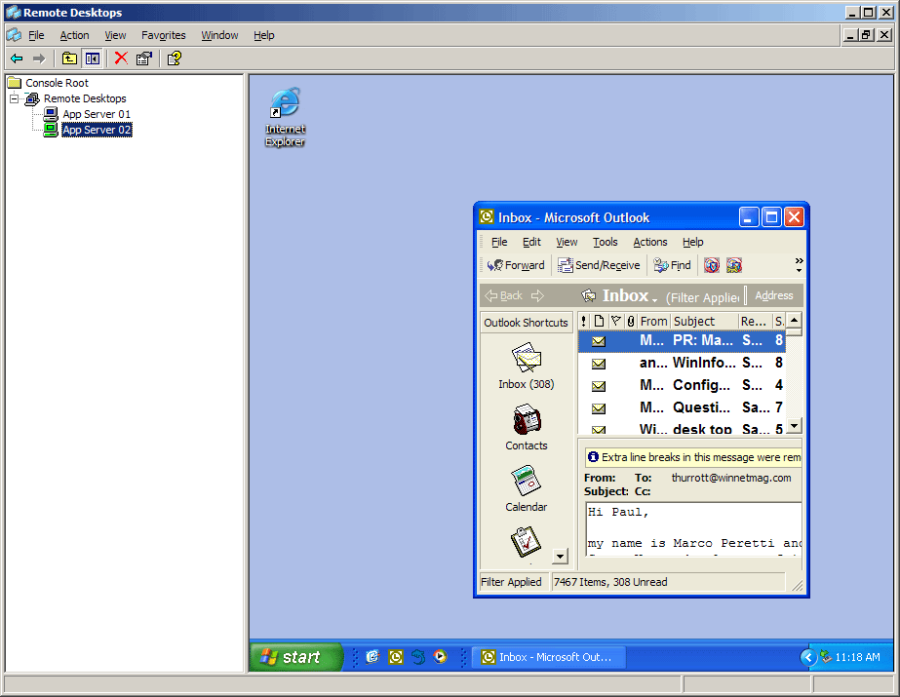Open the MMC View menu
The height and width of the screenshot is (697, 900).
(x=115, y=35)
